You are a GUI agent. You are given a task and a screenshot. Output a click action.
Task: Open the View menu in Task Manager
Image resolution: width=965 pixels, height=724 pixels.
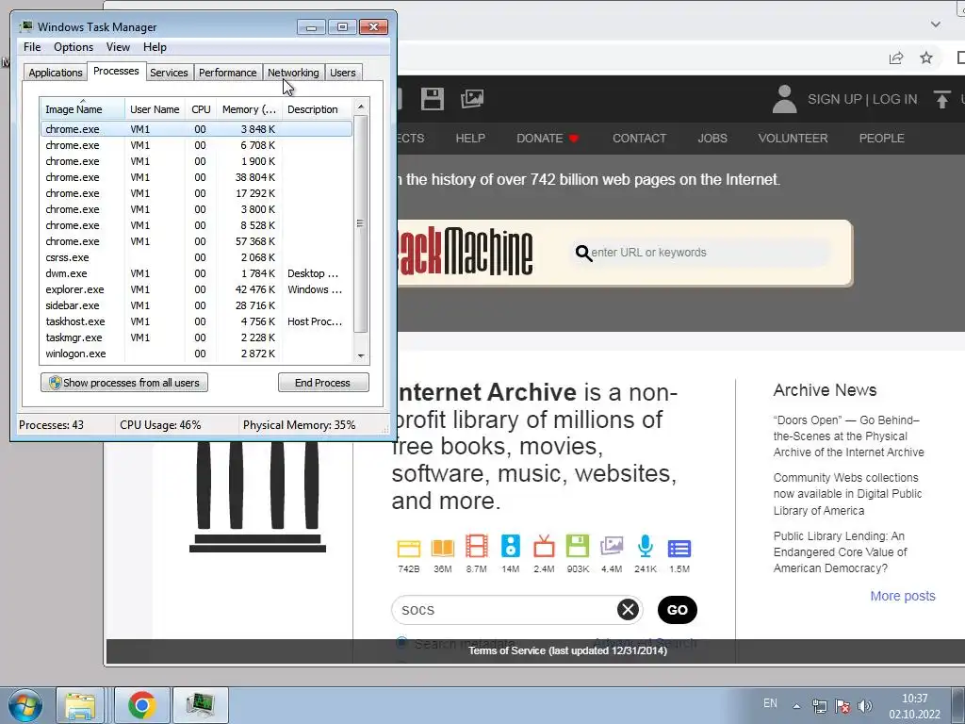118,47
